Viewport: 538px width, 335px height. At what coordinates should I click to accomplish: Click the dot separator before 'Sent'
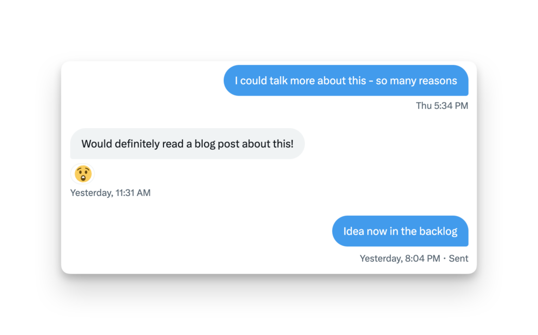point(444,258)
